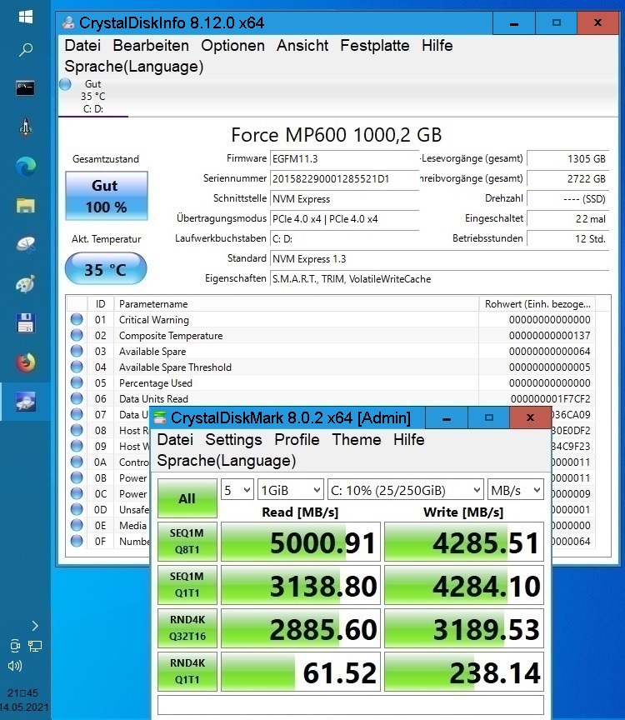Click the green All benchmark button
Image resolution: width=625 pixels, height=720 pixels.
[187, 498]
